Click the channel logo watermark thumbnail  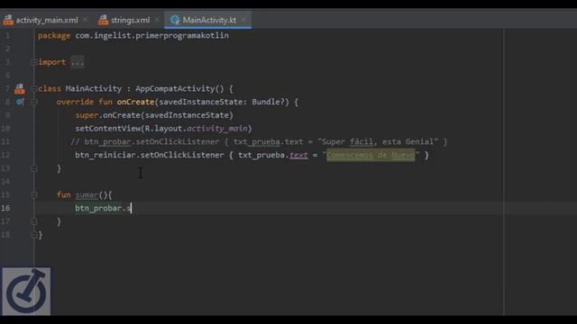click(x=26, y=292)
